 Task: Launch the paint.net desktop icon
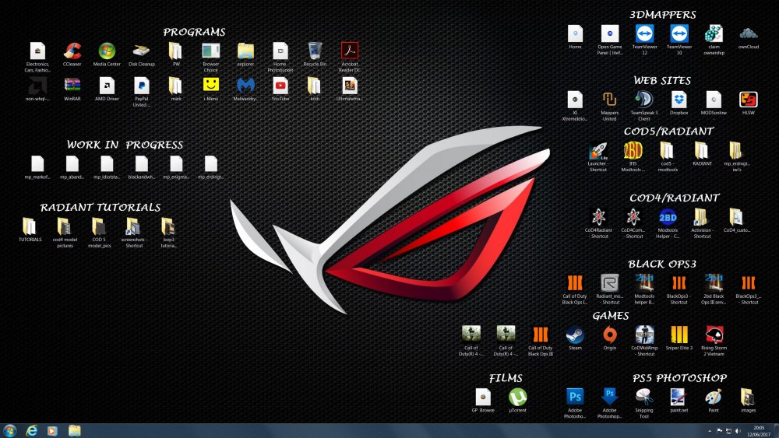click(678, 397)
